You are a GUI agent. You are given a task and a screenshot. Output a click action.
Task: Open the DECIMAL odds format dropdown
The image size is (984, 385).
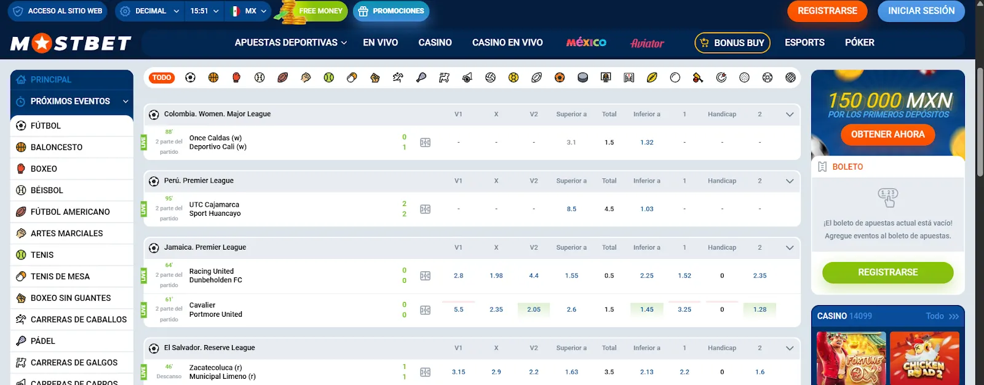click(x=150, y=11)
